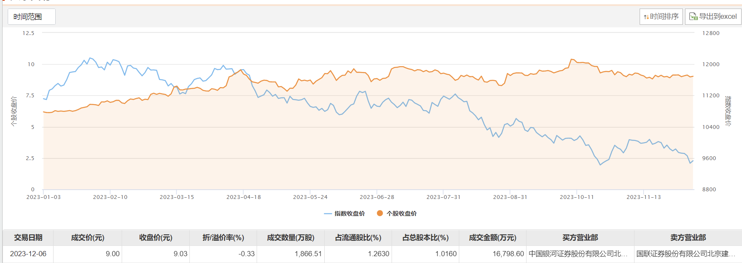
Task: Open the 国联证券 seller branch entry
Action: pyautogui.click(x=686, y=254)
